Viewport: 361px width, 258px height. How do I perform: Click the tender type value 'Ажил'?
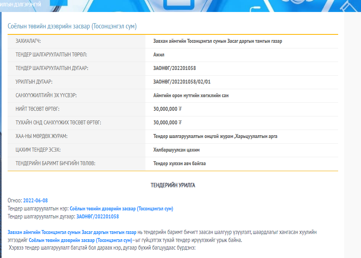coord(159,55)
